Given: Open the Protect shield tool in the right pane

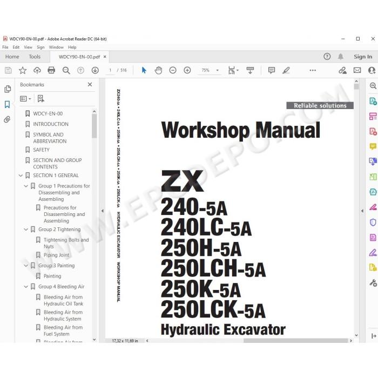Looking at the screenshot, I should click(373, 222).
